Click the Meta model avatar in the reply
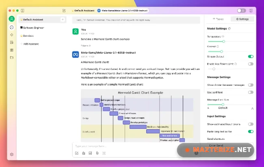 [76, 54]
